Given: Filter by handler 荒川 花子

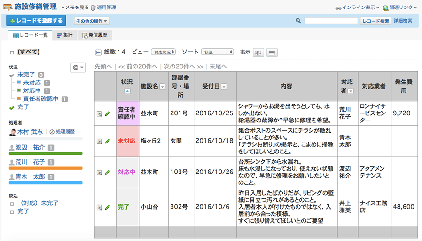Looking at the screenshot, I should pos(30,162).
